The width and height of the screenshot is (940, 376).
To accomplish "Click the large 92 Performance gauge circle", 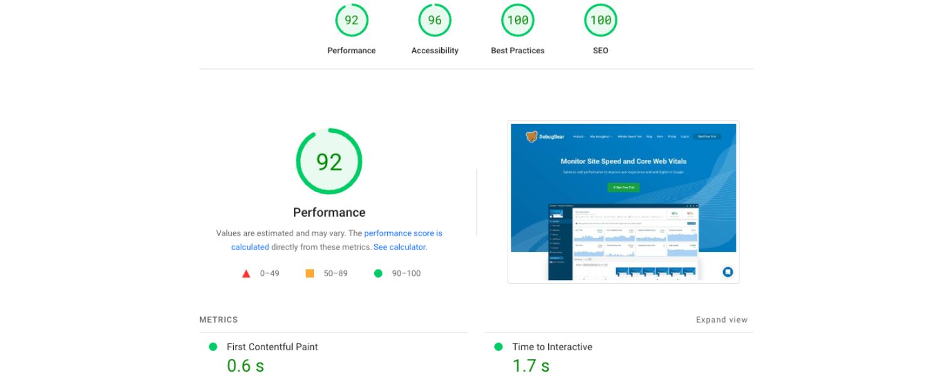I will click(x=329, y=162).
